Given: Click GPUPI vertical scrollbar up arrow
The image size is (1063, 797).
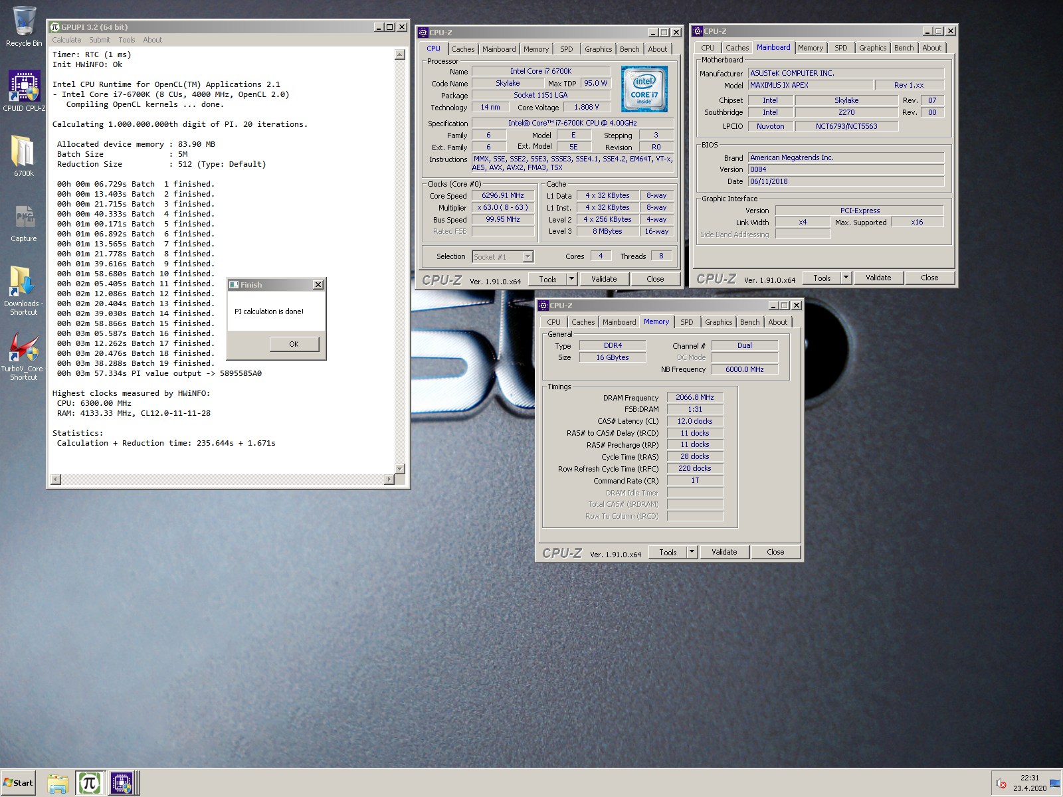Looking at the screenshot, I should pos(399,54).
